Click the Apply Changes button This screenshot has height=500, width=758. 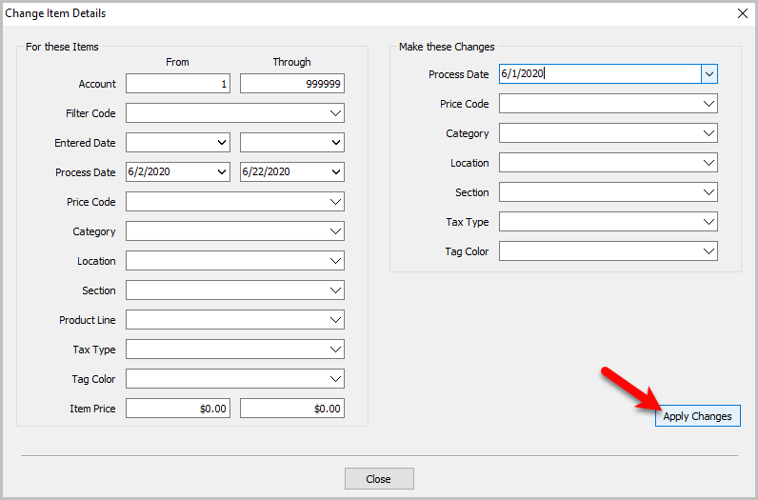point(697,416)
